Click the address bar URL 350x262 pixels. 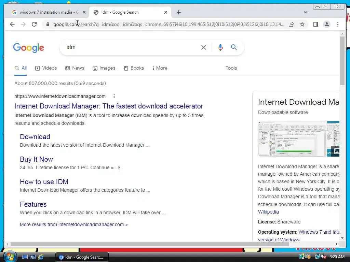click(x=169, y=24)
